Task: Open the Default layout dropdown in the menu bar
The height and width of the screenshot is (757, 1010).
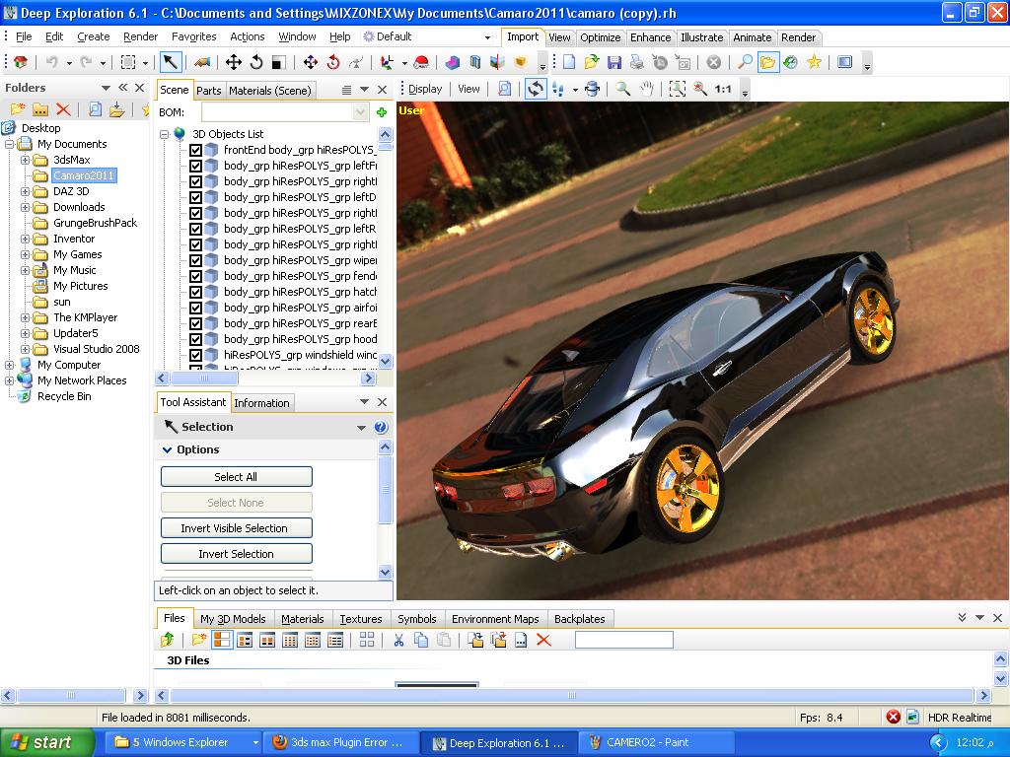Action: point(487,37)
